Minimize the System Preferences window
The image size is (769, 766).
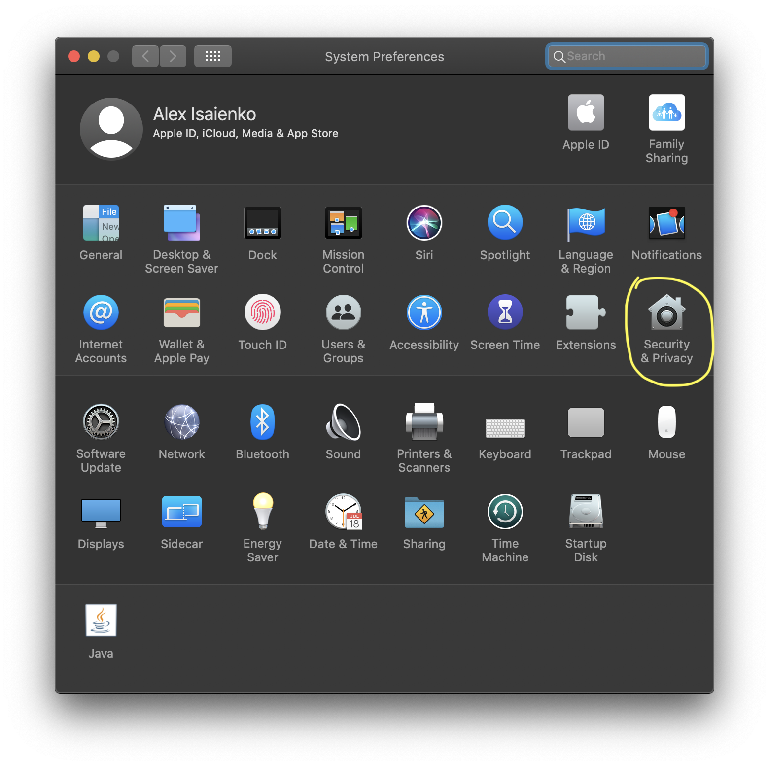click(94, 56)
